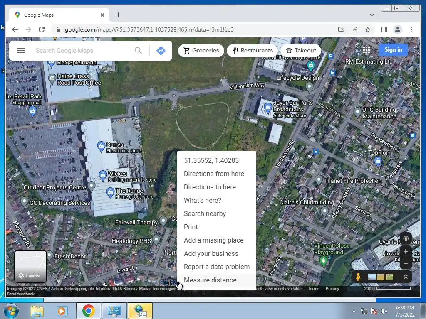Viewport: 426px width, 319px height.
Task: Expand the imagery strip with double chevron
Action: (x=406, y=277)
